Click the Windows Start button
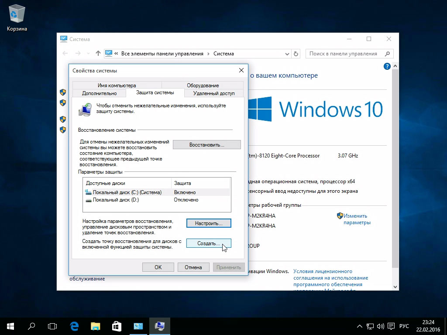447x335 pixels. 10,326
